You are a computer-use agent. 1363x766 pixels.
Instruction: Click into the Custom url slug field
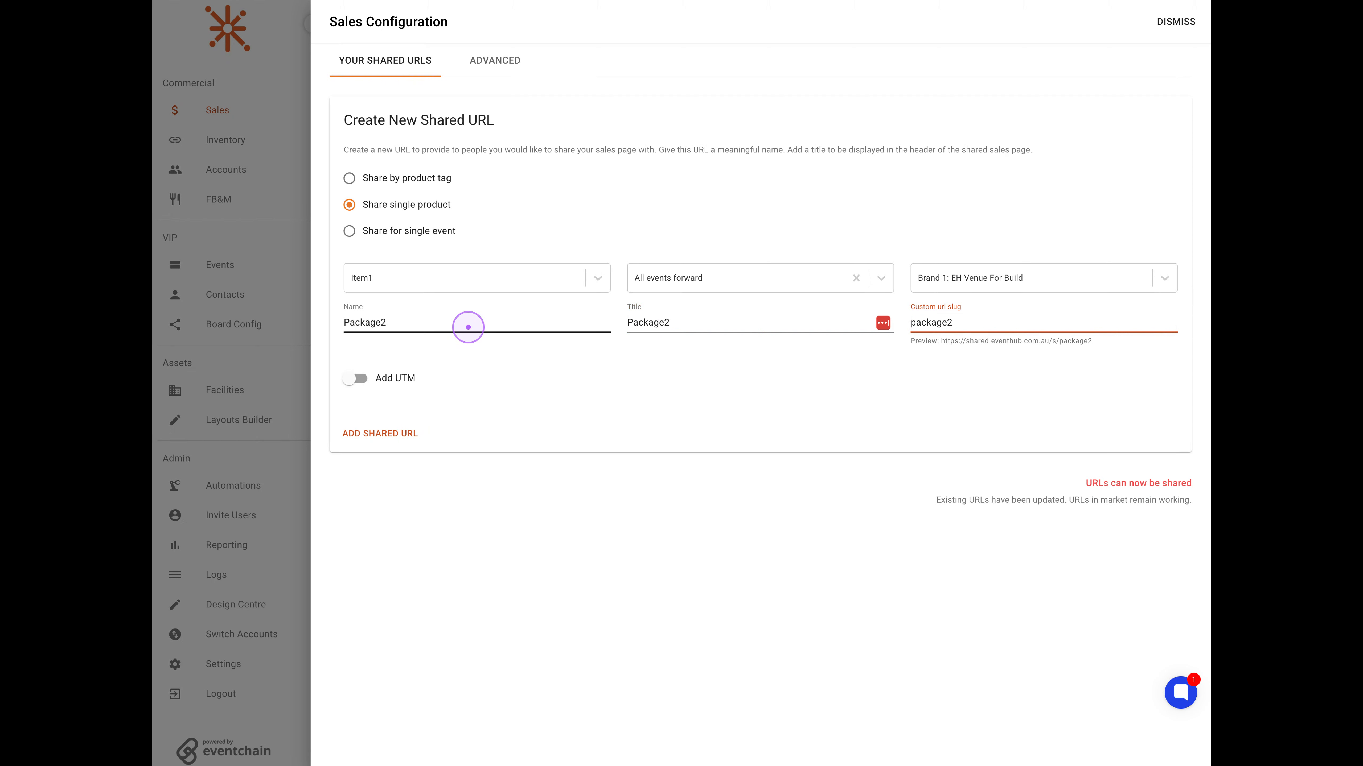(x=1044, y=322)
